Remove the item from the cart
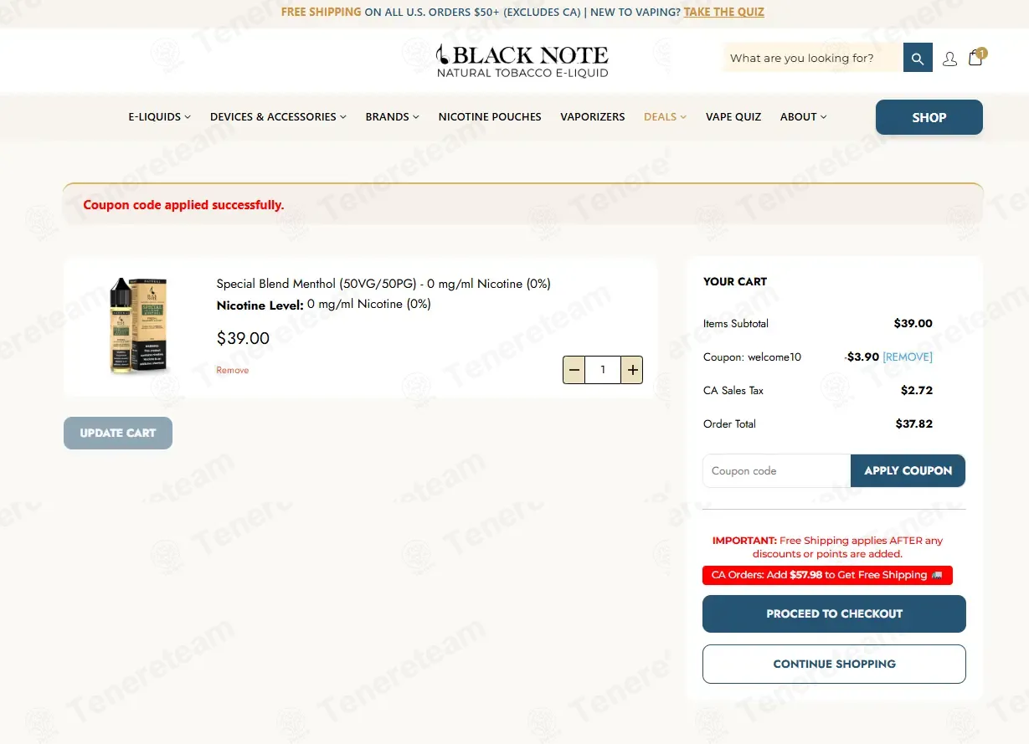The width and height of the screenshot is (1029, 744). tap(233, 370)
